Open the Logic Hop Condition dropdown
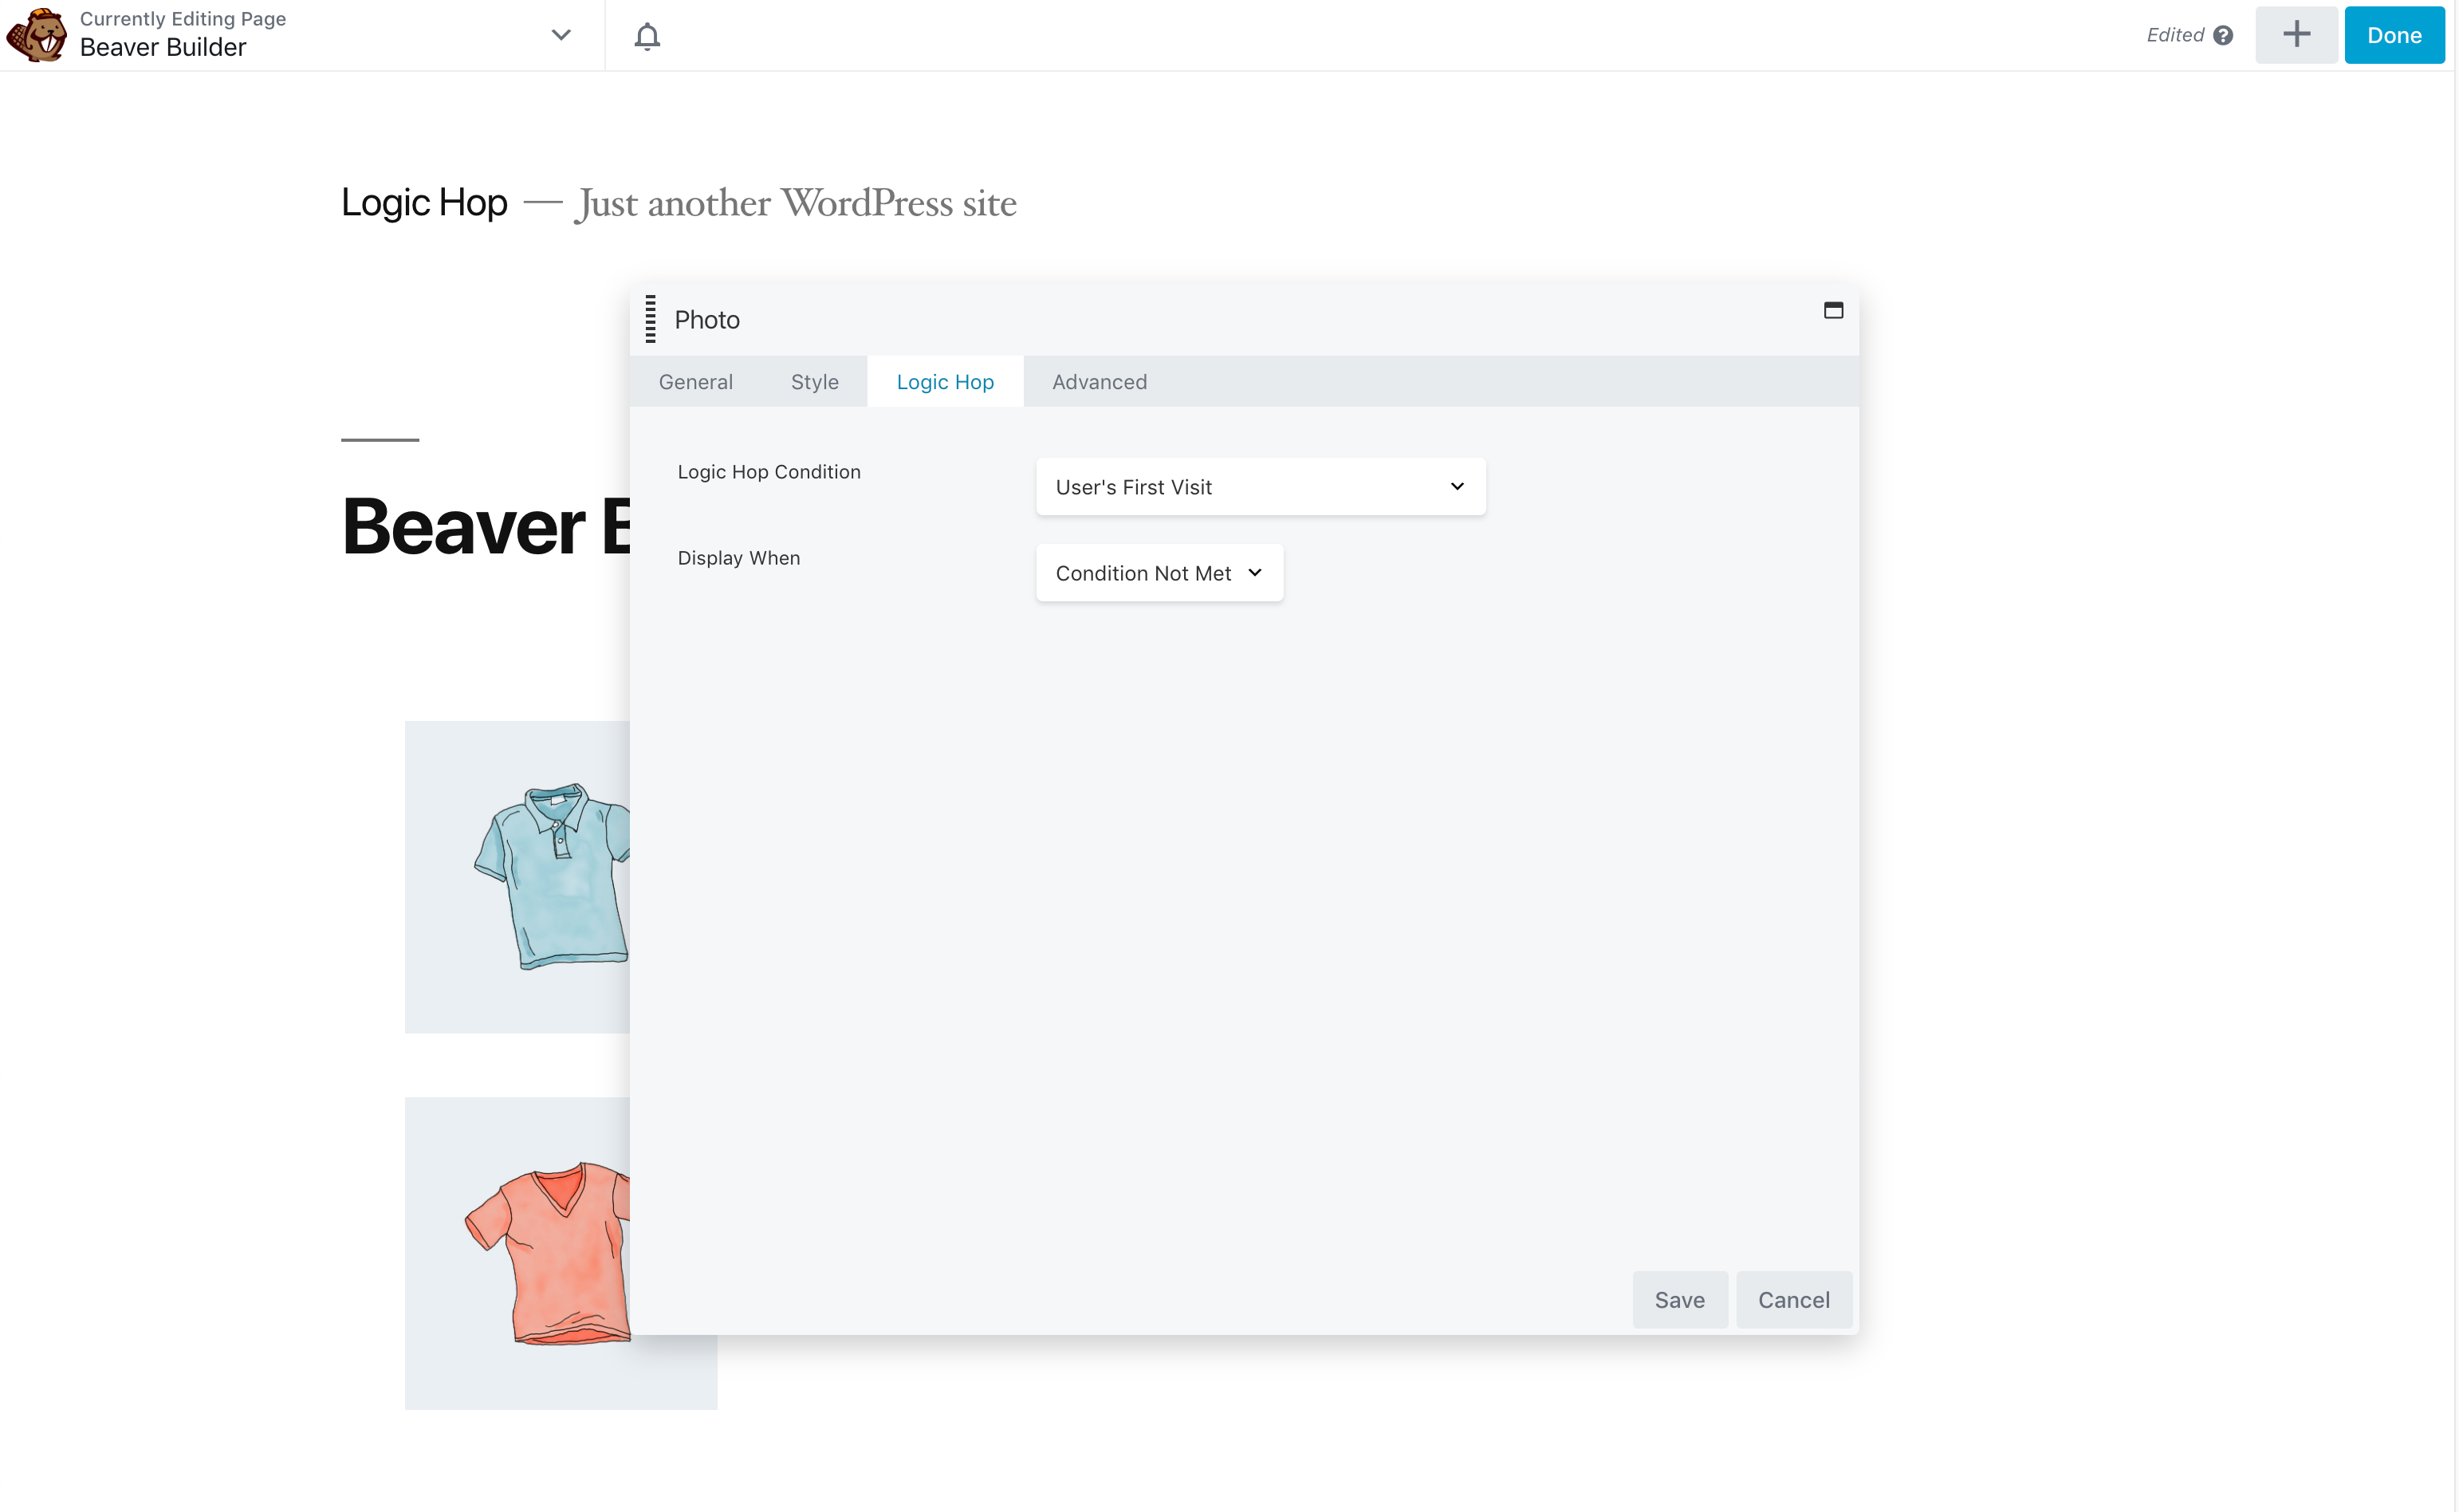Viewport: 2459px width, 1512px height. pyautogui.click(x=1261, y=487)
